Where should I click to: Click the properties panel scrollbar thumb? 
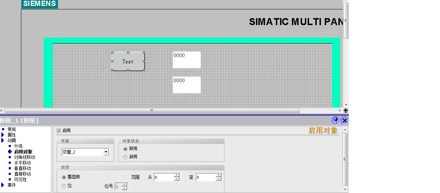pyautogui.click(x=345, y=159)
